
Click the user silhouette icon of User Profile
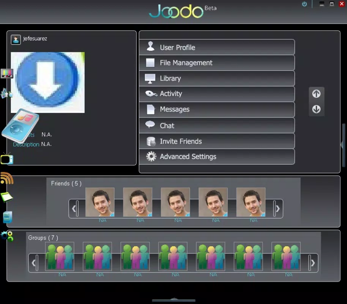point(150,46)
